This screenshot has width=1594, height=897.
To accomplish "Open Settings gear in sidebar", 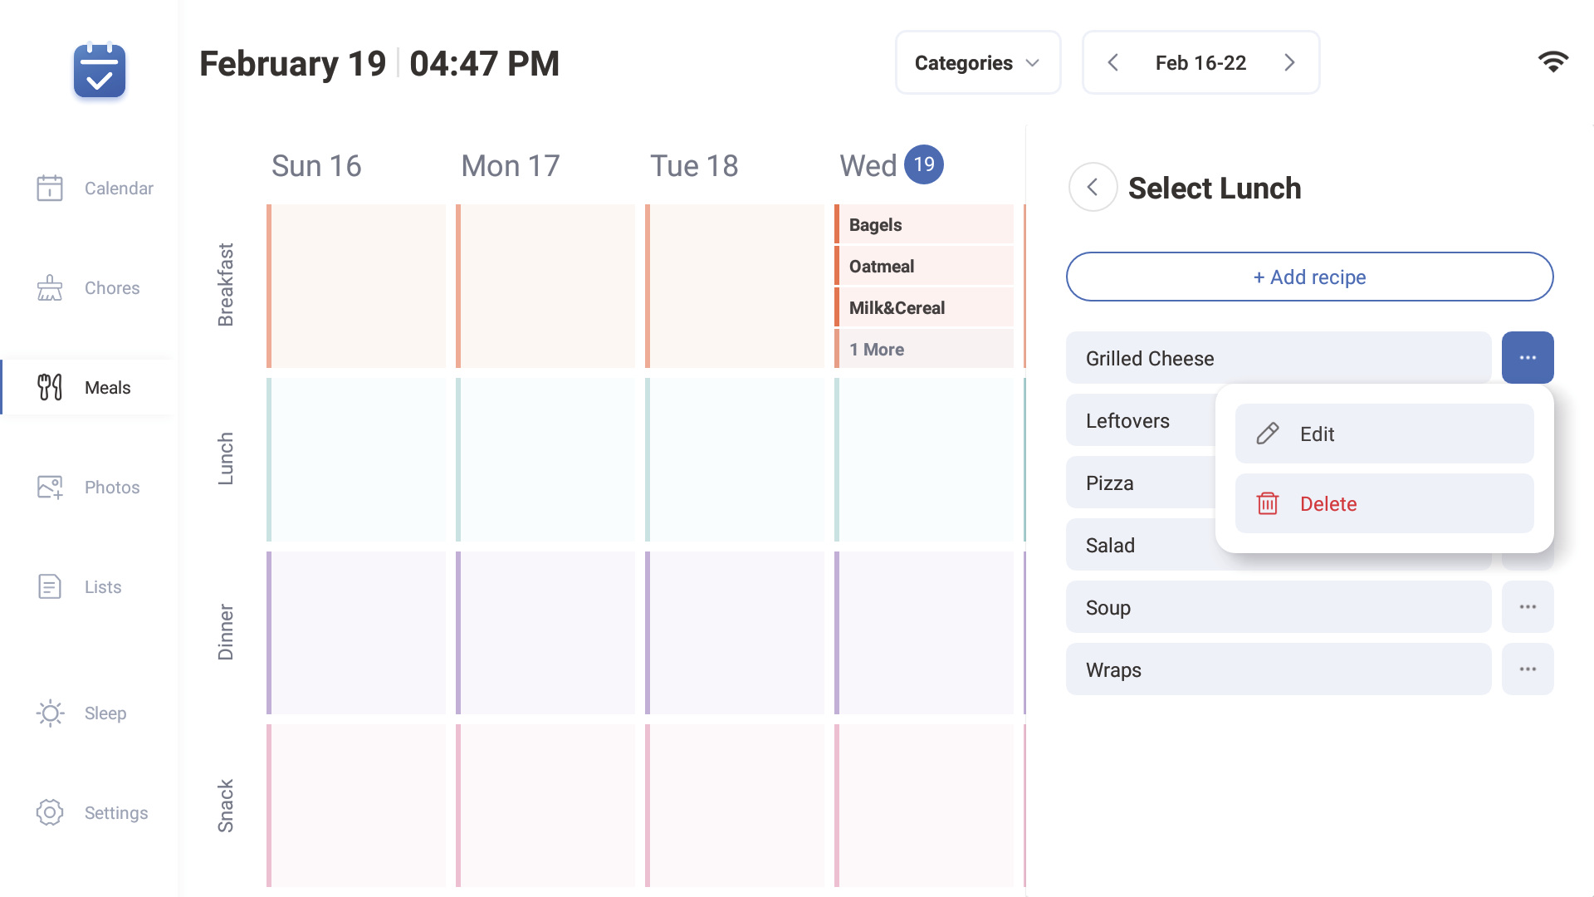I will (50, 813).
